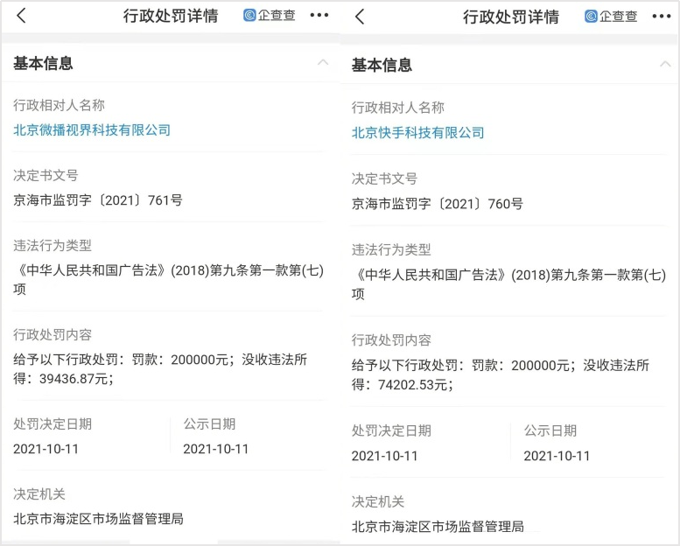Click right page's 广告法 violation type text
Viewport: 680px width, 546px height.
click(508, 284)
